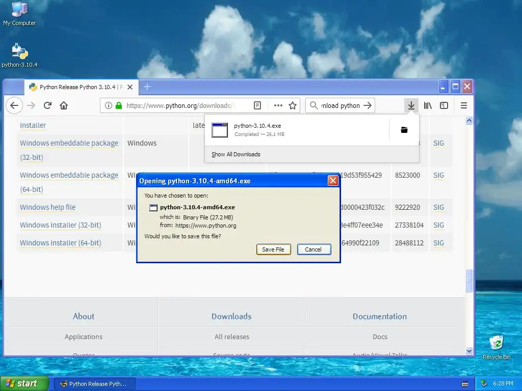Image resolution: width=522 pixels, height=391 pixels.
Task: Go to Applications in footer
Action: 84,337
